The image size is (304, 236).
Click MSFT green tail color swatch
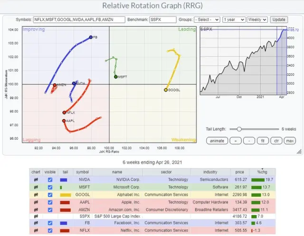click(61, 188)
